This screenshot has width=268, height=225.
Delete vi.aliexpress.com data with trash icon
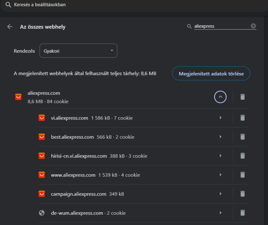coord(243,118)
